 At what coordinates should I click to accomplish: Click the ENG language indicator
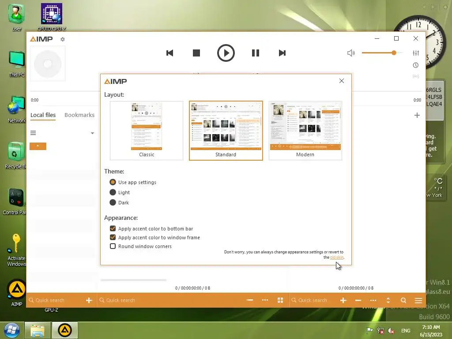point(406,331)
